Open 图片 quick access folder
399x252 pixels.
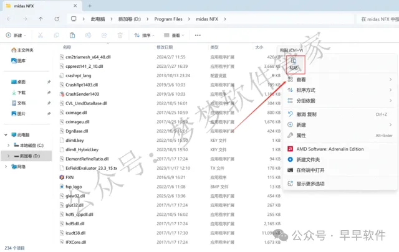(18, 113)
